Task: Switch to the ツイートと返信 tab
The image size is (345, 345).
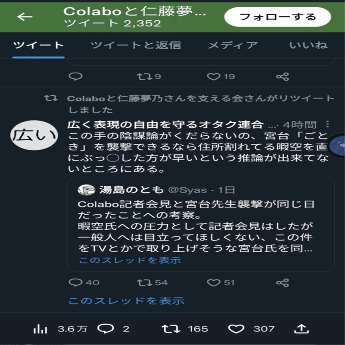Action: pos(136,45)
